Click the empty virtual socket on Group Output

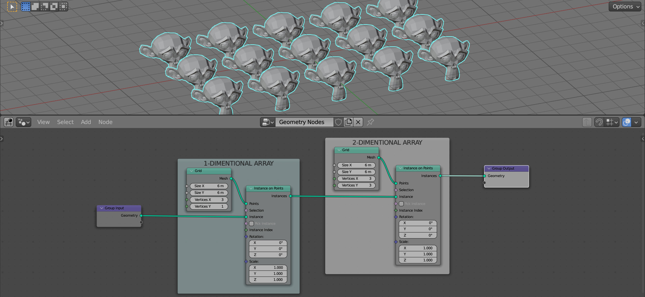(x=484, y=183)
